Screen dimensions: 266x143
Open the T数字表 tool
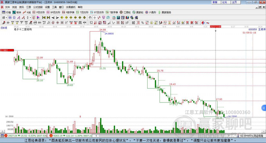(x=112, y=12)
